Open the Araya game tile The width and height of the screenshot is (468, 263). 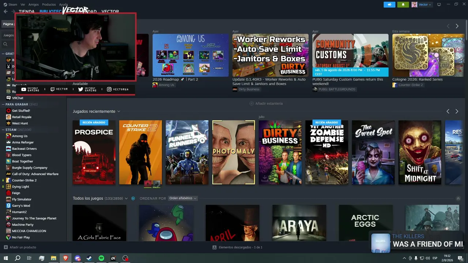tap(299, 223)
